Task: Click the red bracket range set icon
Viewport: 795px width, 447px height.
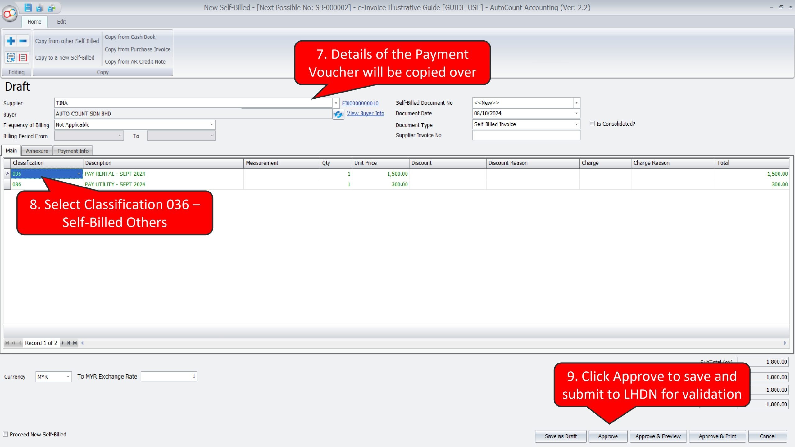Action: (23, 57)
